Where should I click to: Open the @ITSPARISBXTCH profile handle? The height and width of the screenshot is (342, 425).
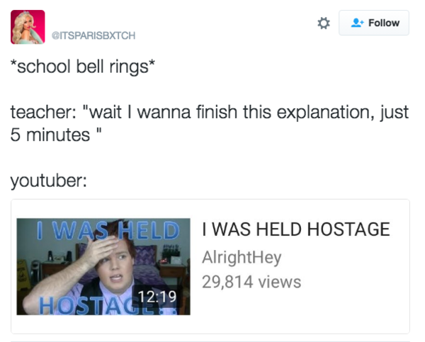93,35
